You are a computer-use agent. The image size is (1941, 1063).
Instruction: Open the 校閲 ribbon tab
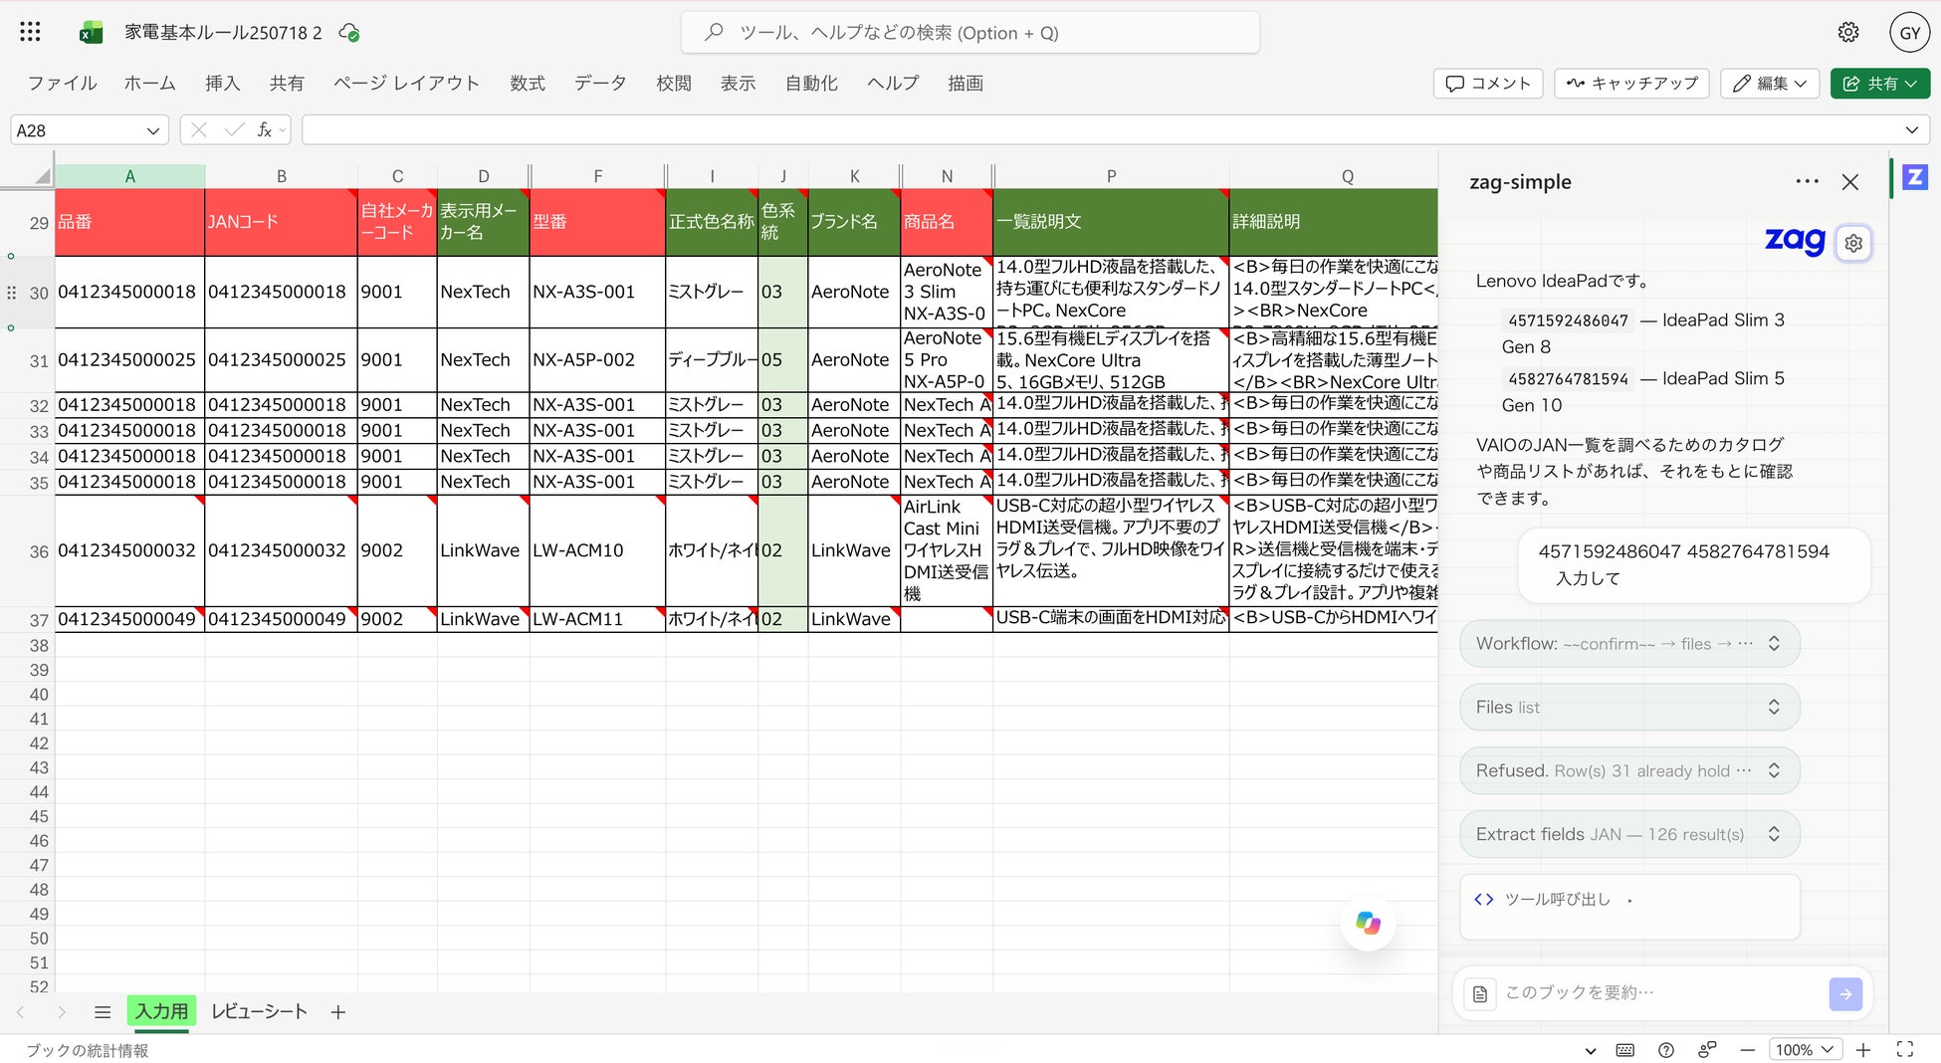pyautogui.click(x=673, y=84)
